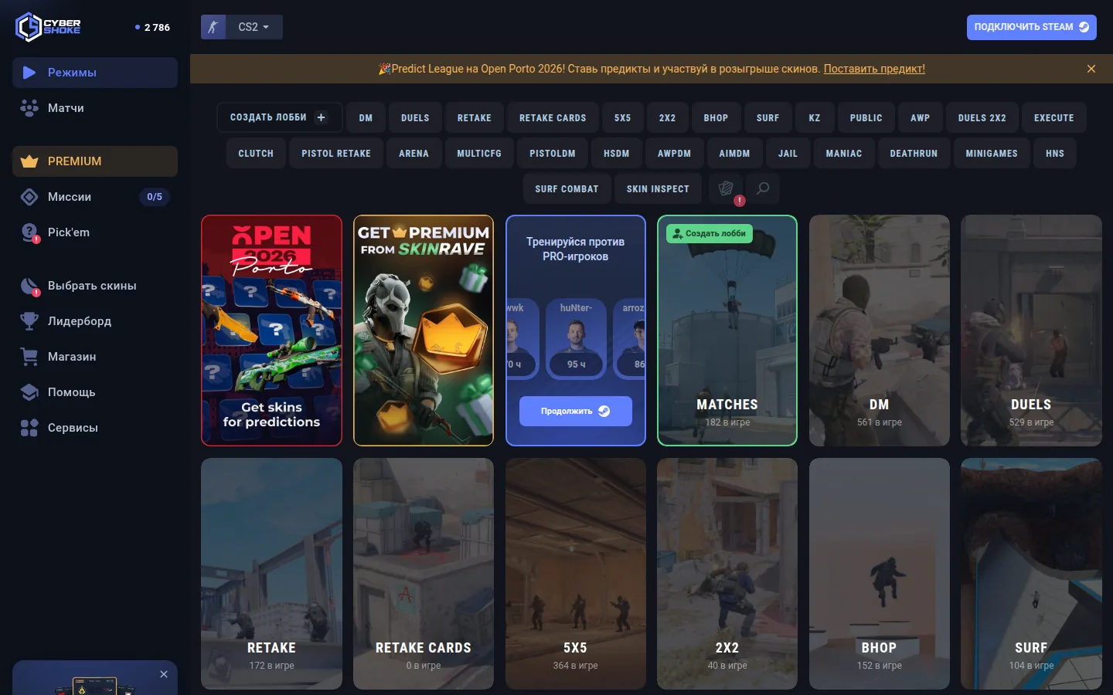The height and width of the screenshot is (695, 1113).
Task: Click the 0/5 missions counter
Action: [x=155, y=197]
